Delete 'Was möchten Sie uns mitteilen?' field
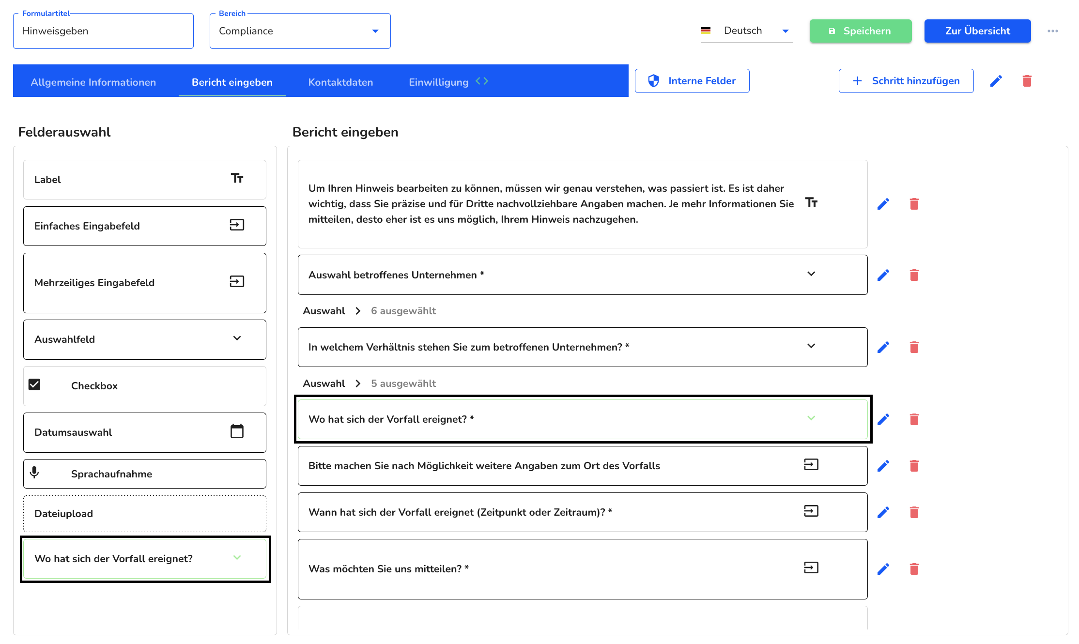This screenshot has height=644, width=1079. point(914,569)
